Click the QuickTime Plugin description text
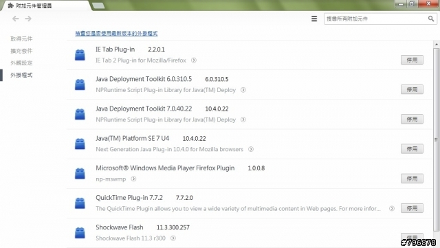 tap(238, 209)
